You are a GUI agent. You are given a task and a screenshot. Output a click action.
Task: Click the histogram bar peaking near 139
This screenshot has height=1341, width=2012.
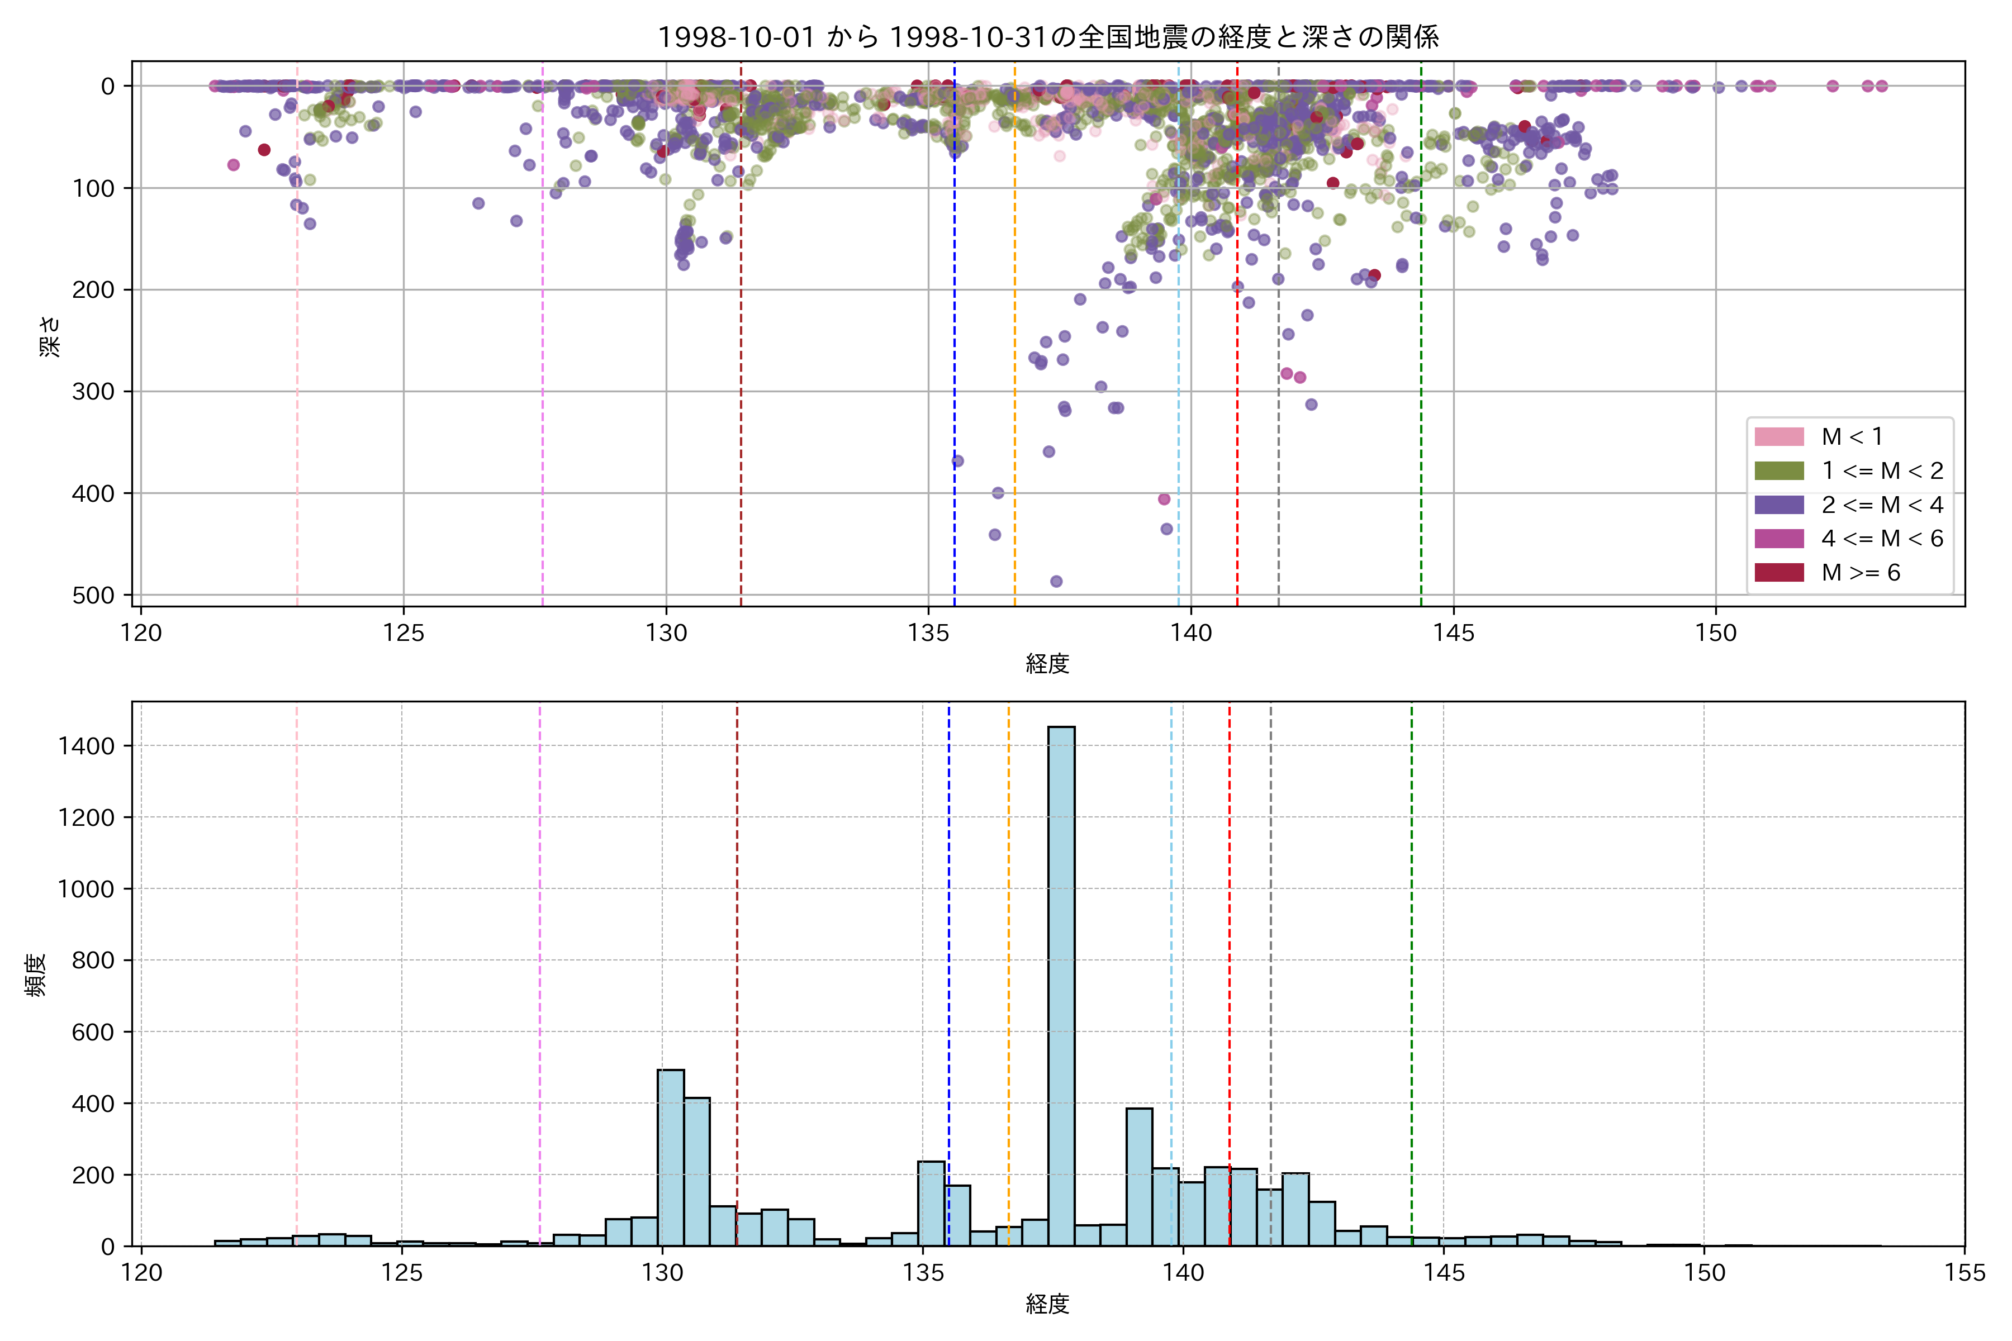(x=1138, y=1176)
